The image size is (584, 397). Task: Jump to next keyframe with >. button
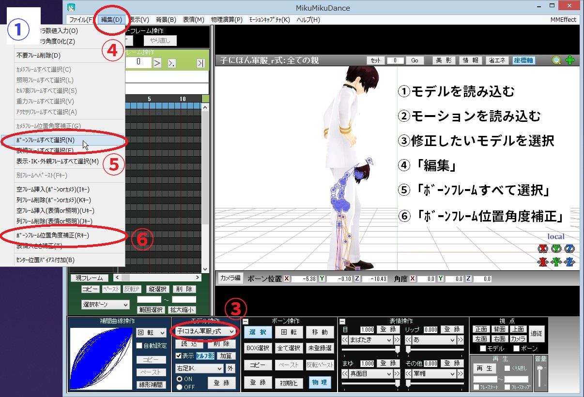pos(172,63)
